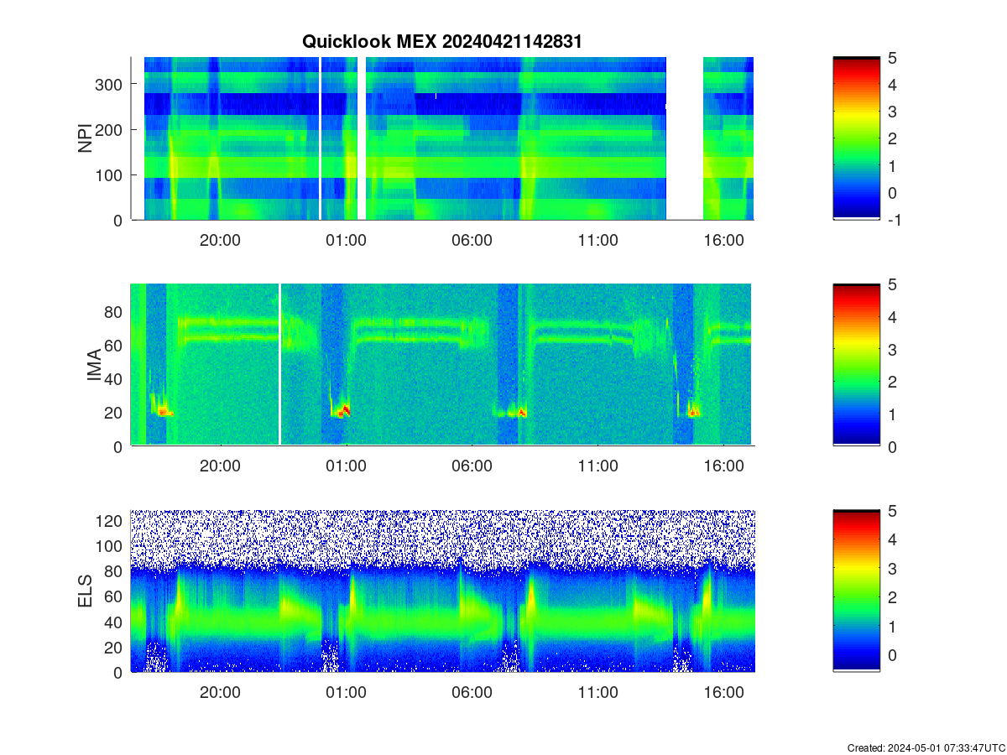Click the 60 tick on the ELS y-axis
The image size is (1007, 755).
[x=115, y=596]
